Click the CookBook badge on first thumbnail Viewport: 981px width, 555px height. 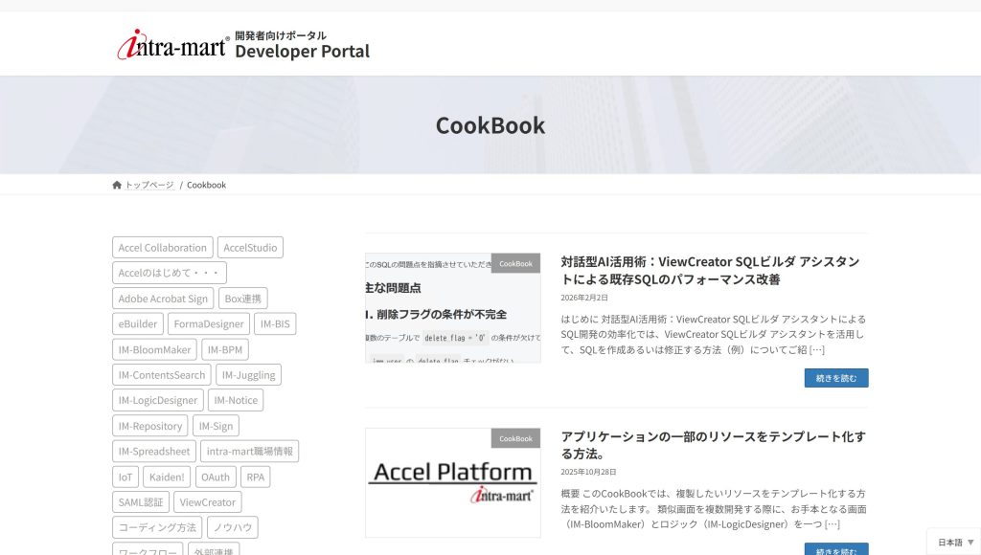pyautogui.click(x=515, y=263)
